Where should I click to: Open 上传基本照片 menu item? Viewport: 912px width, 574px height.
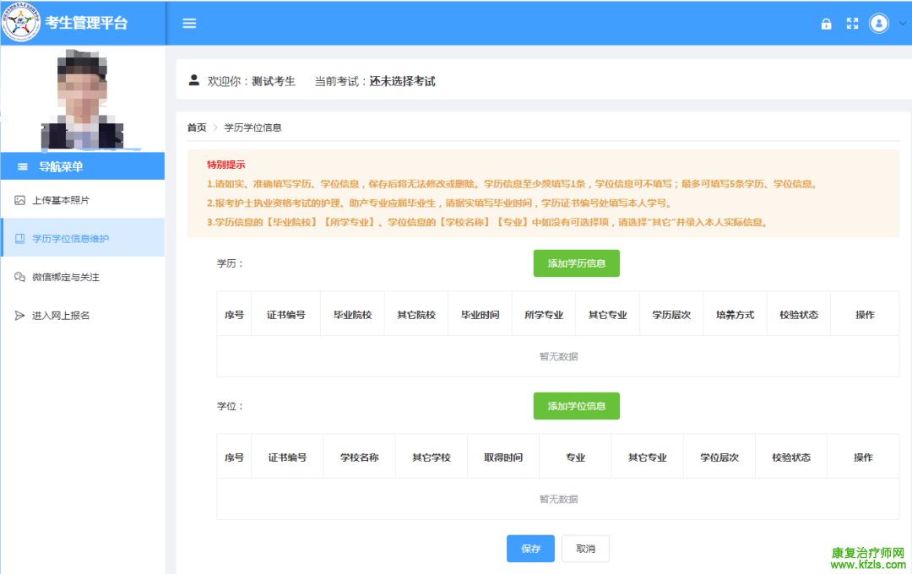click(61, 201)
